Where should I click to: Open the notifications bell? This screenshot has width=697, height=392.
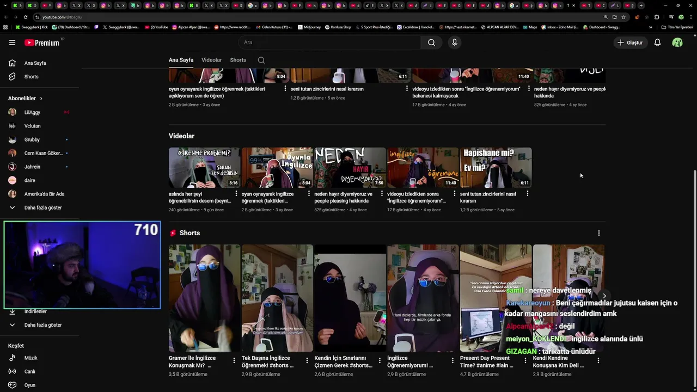point(657,42)
